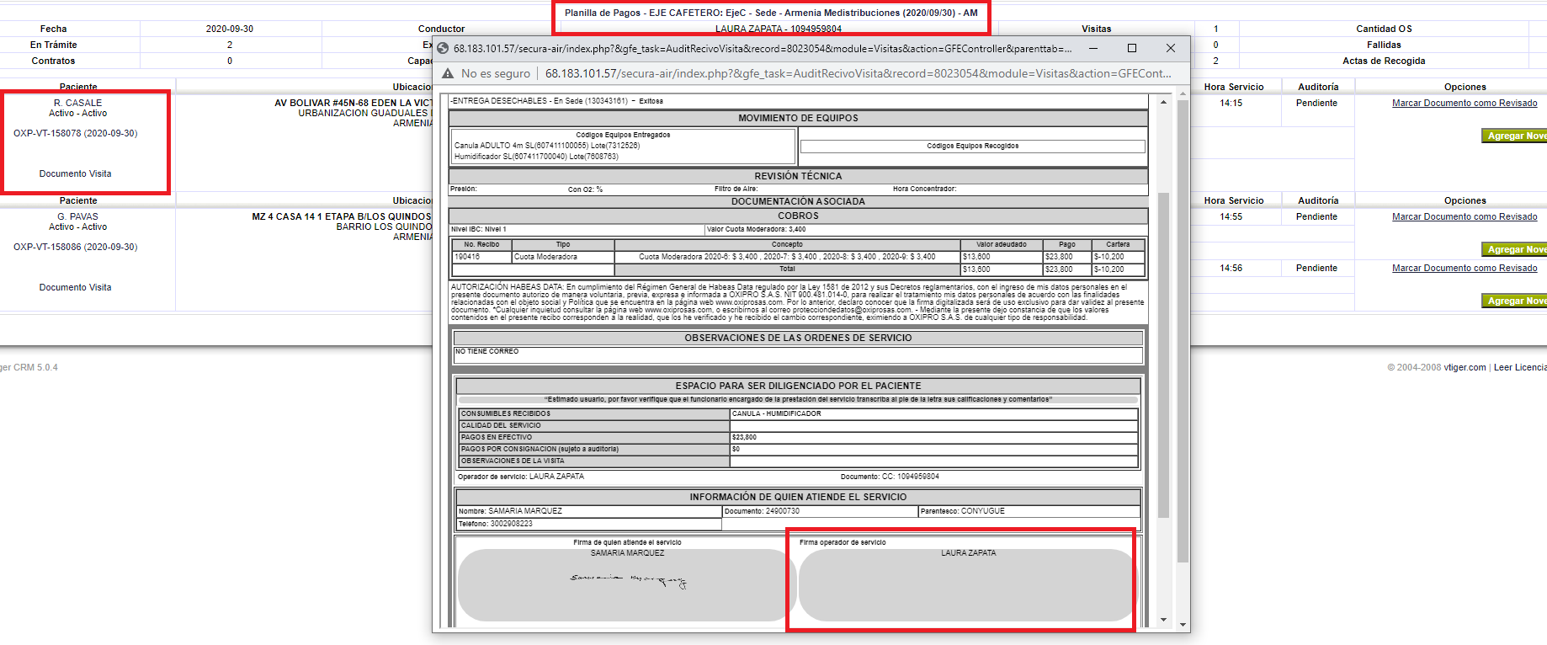The image size is (1547, 645).
Task: Open 'Documento Visita' for patient R. CASALE
Action: coord(75,173)
